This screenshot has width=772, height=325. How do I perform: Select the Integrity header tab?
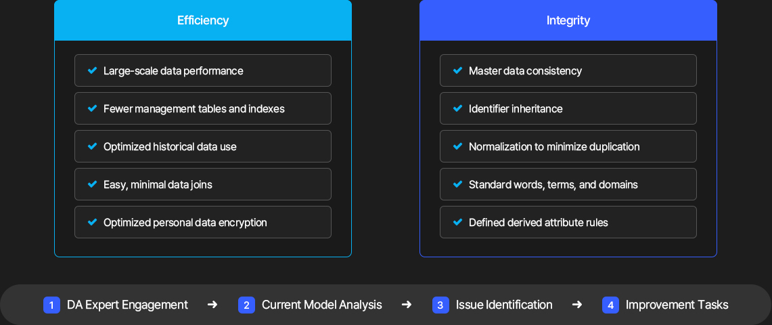click(x=568, y=20)
